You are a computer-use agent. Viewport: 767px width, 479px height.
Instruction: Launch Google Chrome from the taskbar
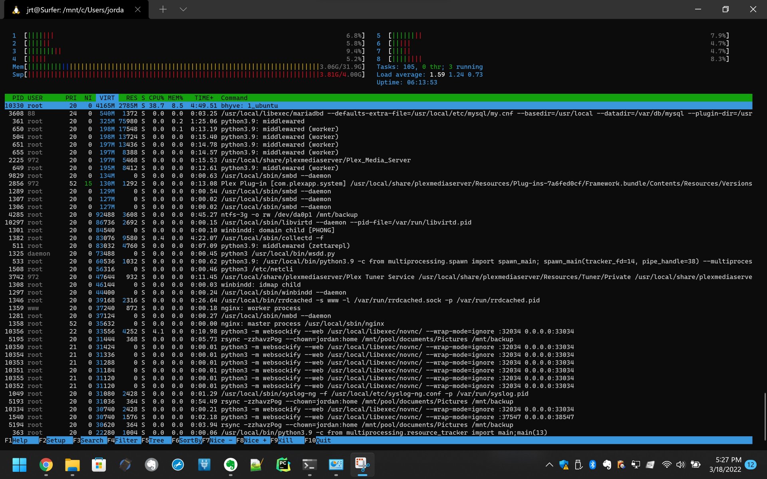tap(46, 465)
